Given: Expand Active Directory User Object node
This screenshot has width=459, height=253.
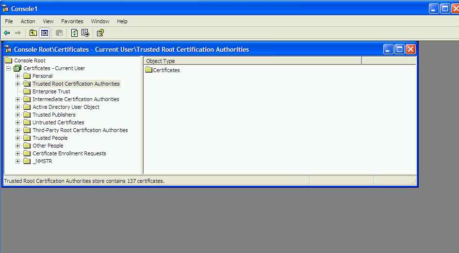Looking at the screenshot, I should (x=17, y=107).
